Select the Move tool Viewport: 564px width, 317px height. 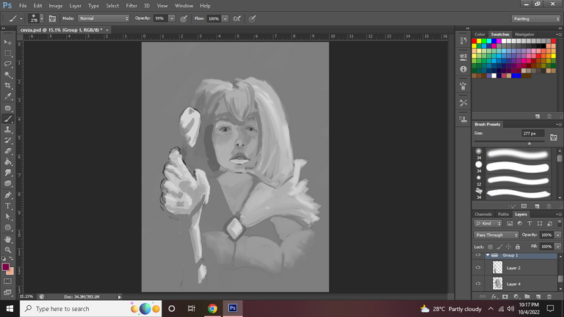click(x=7, y=43)
